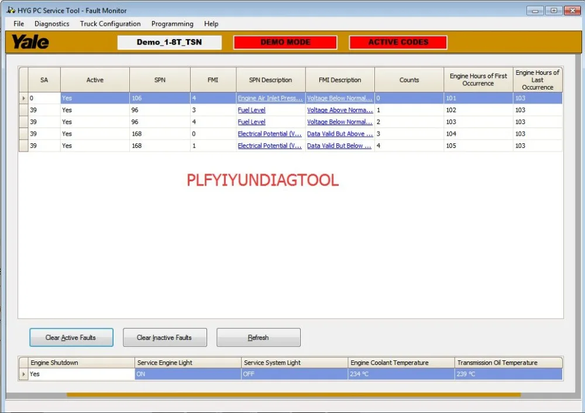Click status grid row selector arrow
Screen dimensions: 585x413
pos(23,374)
